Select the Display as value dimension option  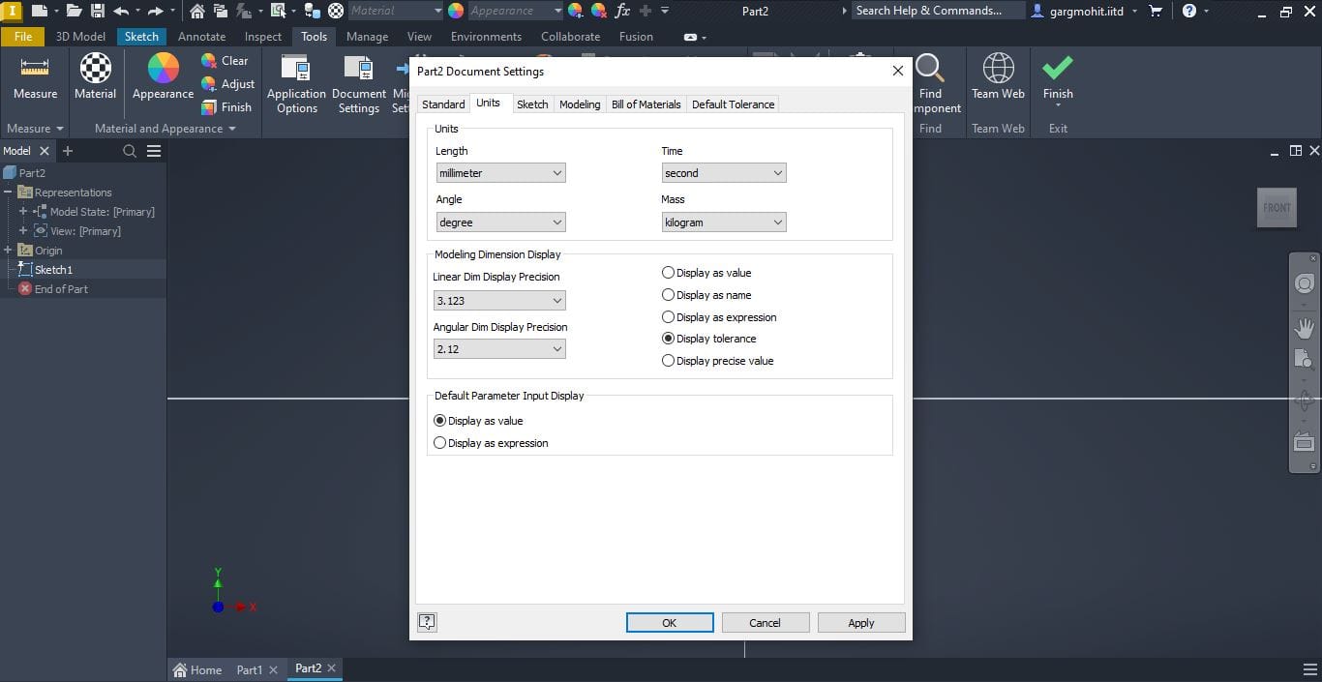[x=706, y=273]
